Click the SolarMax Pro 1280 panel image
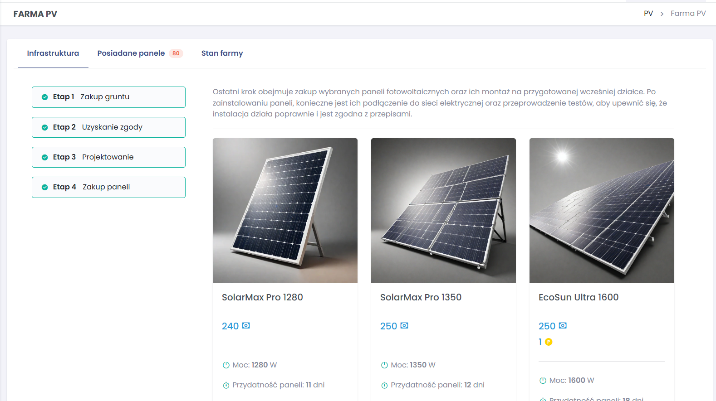 click(285, 210)
